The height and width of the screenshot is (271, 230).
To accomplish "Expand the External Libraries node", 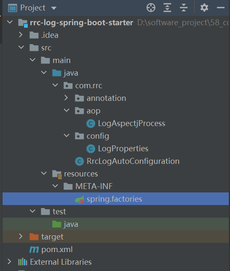I will 9,262.
